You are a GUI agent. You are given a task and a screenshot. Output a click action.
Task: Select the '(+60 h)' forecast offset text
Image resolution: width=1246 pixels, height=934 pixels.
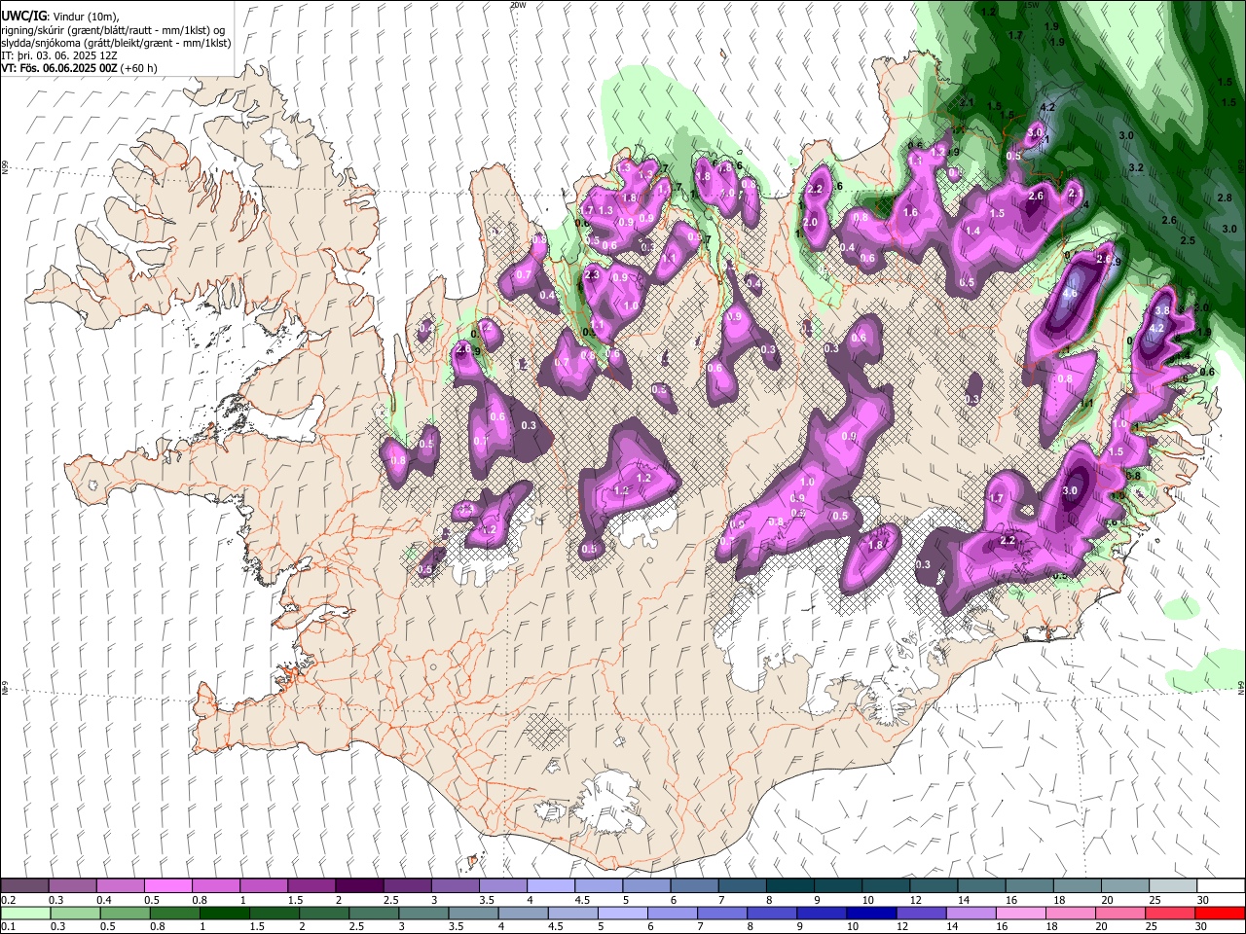(136, 68)
